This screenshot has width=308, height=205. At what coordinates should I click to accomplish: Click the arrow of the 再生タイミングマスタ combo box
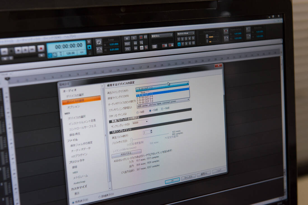click(187, 83)
